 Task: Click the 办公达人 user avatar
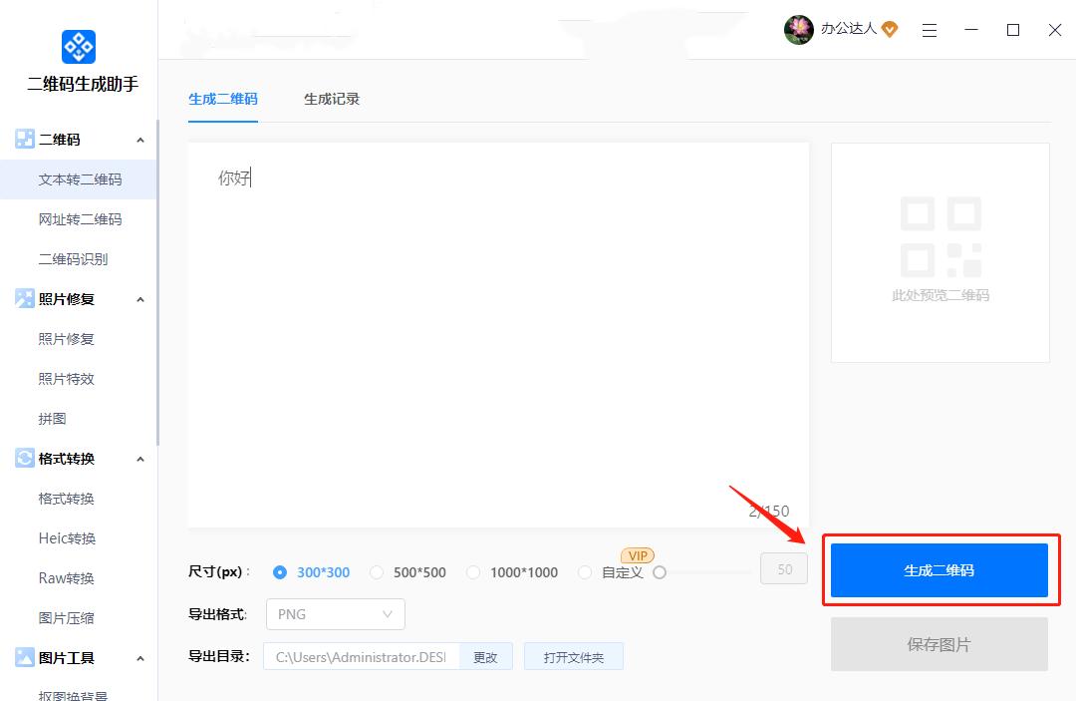click(x=798, y=30)
